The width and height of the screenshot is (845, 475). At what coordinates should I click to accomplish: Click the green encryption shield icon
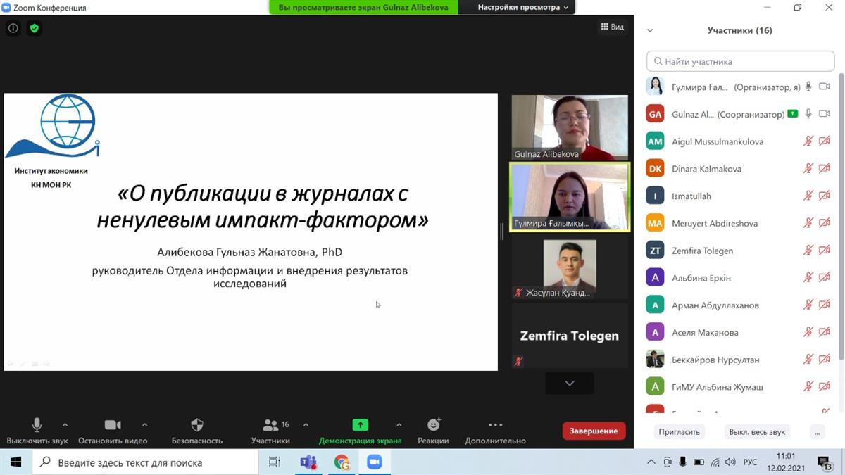pyautogui.click(x=34, y=28)
